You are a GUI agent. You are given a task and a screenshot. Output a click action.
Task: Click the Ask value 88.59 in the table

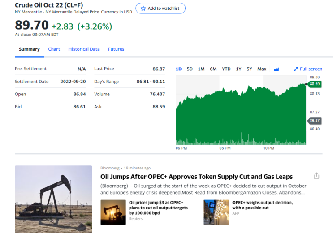(x=159, y=107)
